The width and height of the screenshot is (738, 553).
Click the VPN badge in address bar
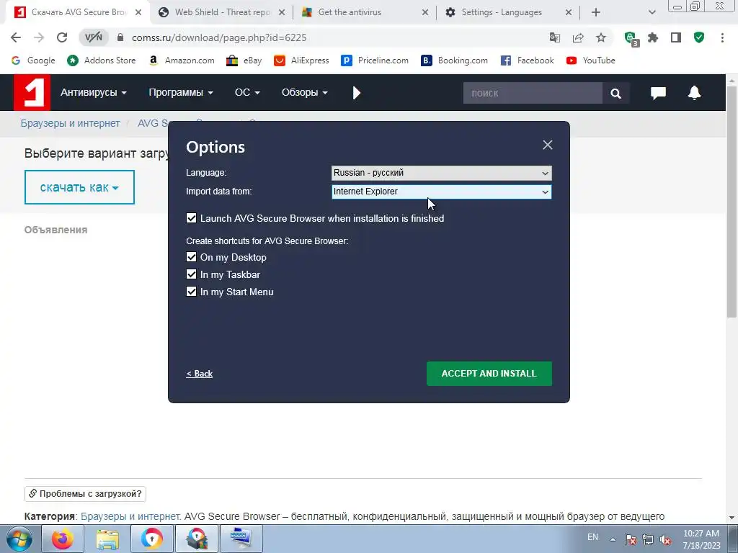click(94, 37)
